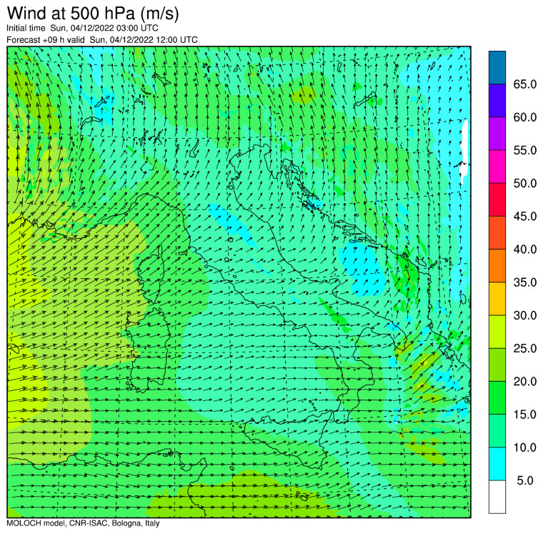Click the 'Wind at 500 hPa (m/s)' title

click(92, 14)
